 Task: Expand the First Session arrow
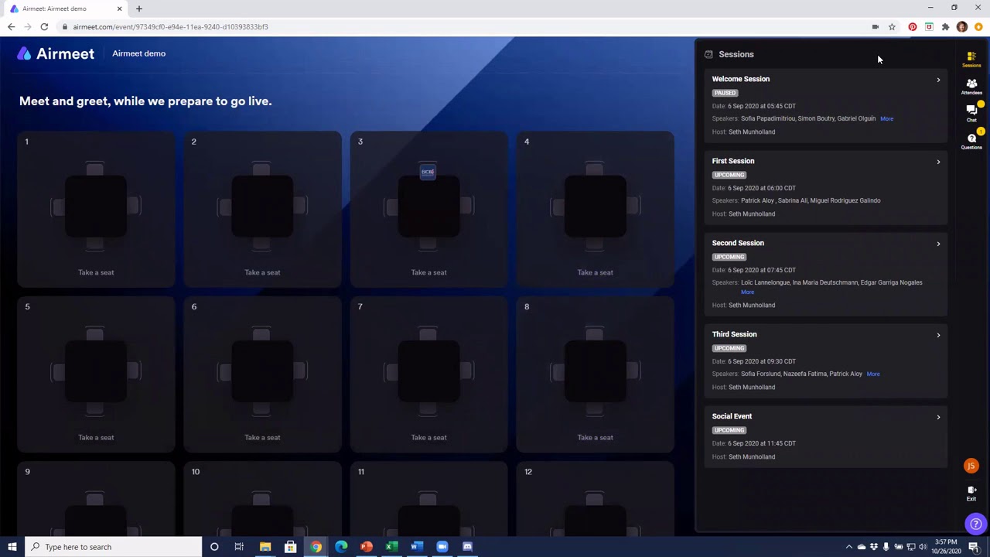pos(938,162)
